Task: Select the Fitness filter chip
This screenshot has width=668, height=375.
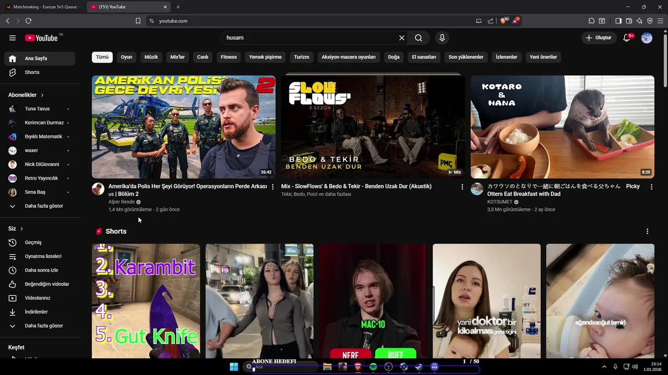Action: tap(229, 57)
